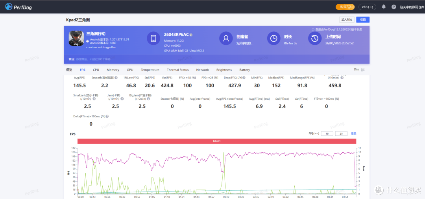
Task: Click the FPS threshold field showing 18
Action: tap(327, 133)
